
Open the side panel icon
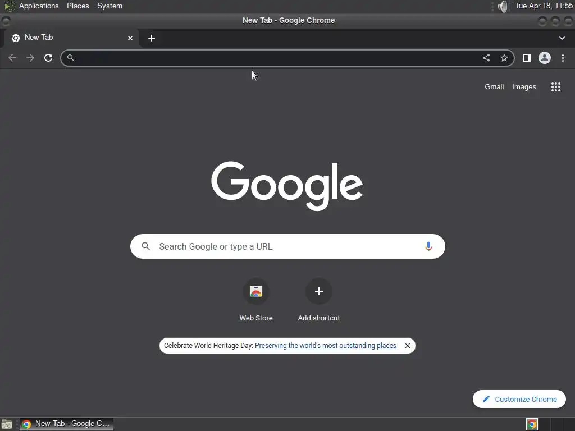[x=527, y=58]
